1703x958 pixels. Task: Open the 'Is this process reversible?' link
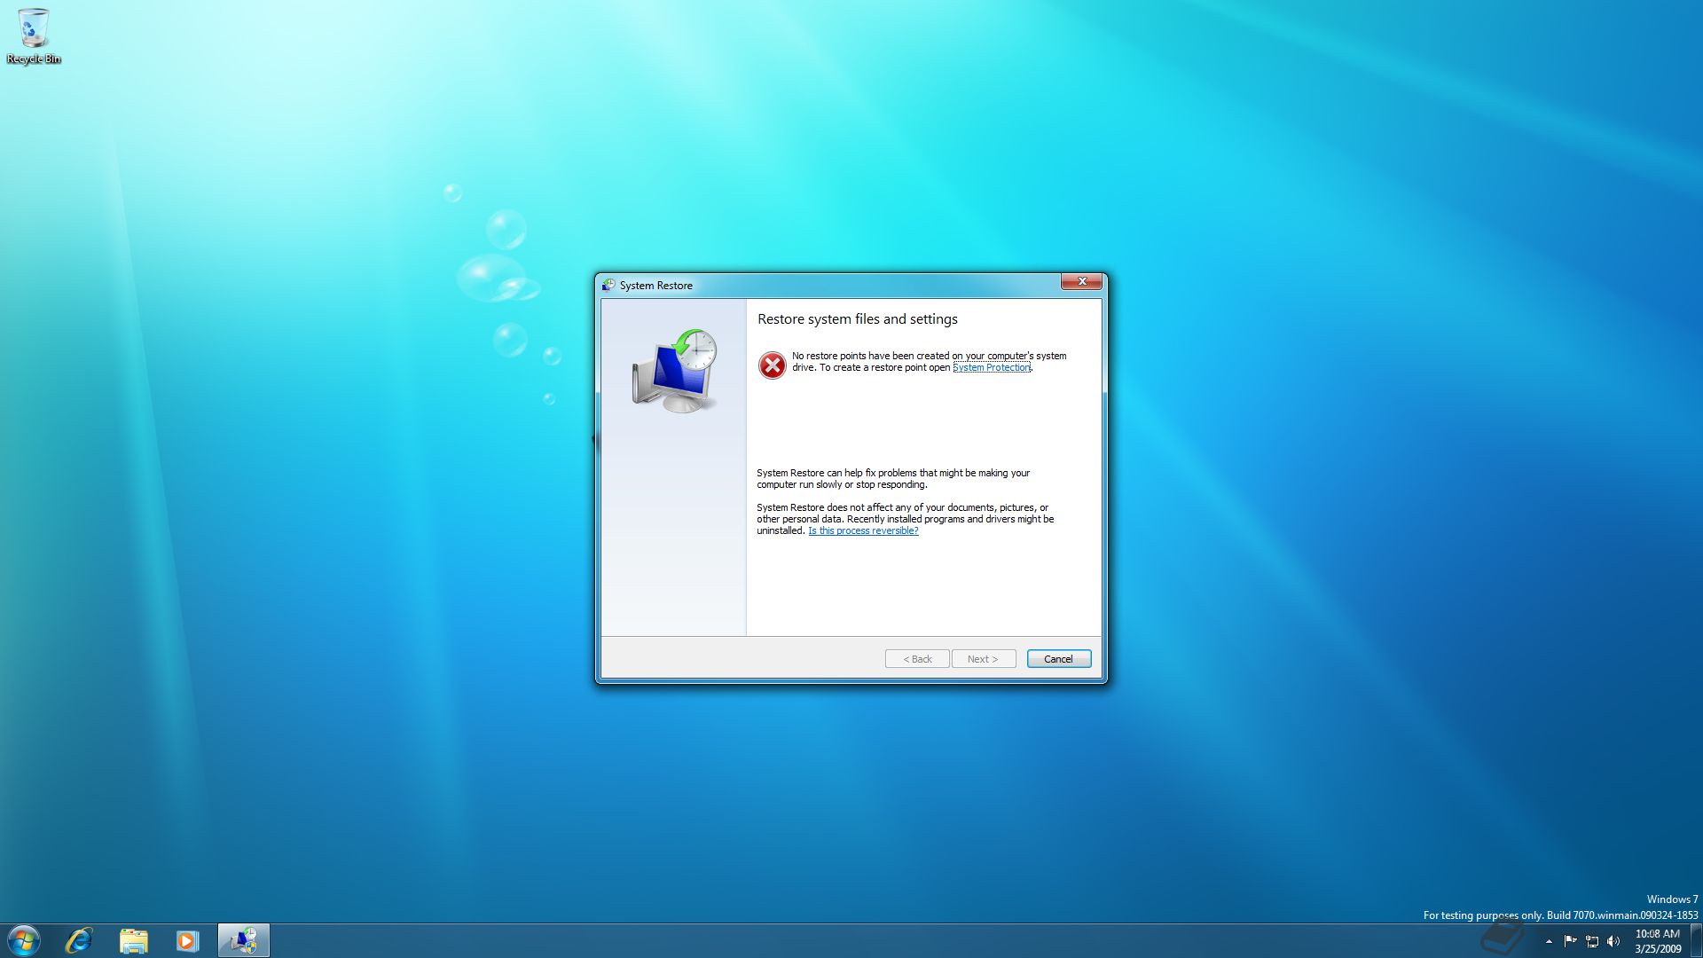(863, 531)
